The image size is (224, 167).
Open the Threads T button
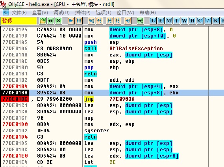(177, 21)
